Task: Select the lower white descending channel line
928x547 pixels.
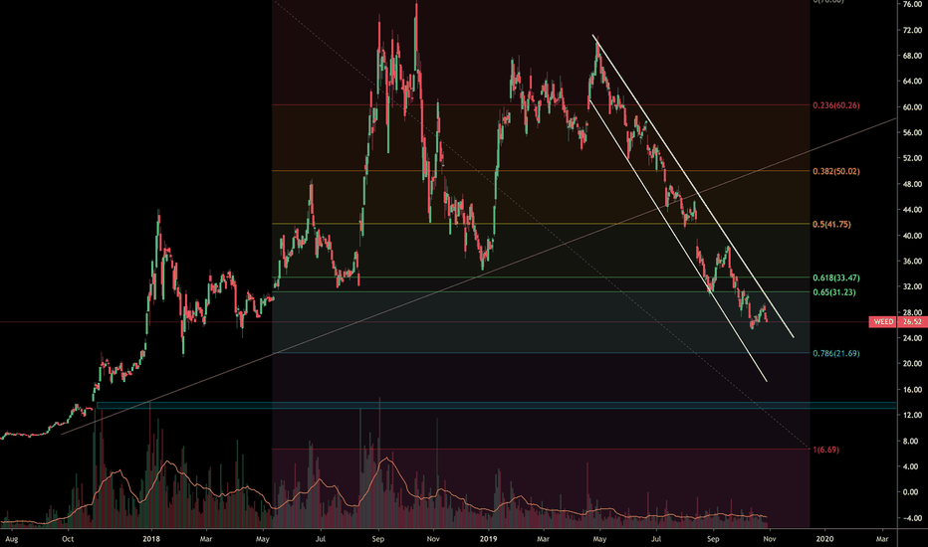Action: tap(678, 241)
